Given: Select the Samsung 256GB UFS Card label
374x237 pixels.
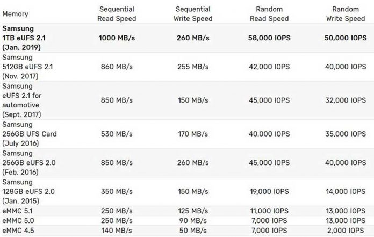Looking at the screenshot, I should pyautogui.click(x=29, y=134).
